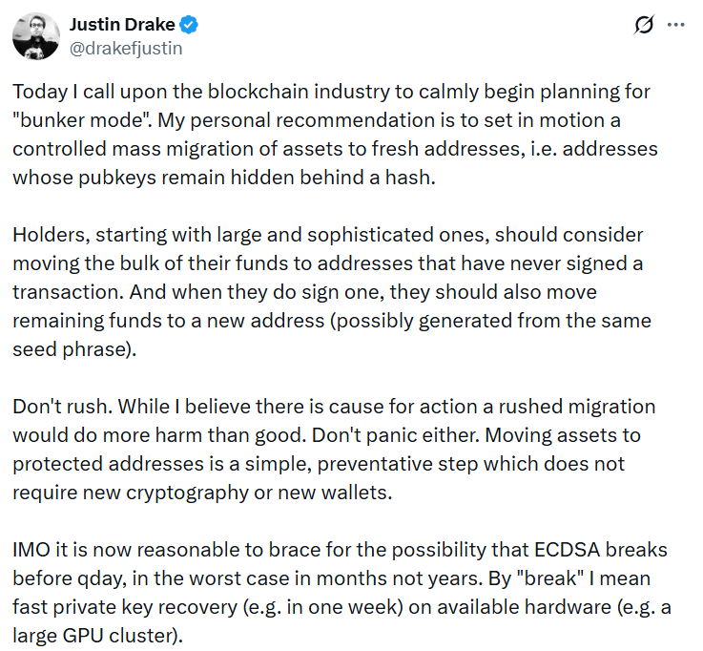Select the paragraph beginning with Holders
This screenshot has height=651, width=703.
(x=332, y=292)
